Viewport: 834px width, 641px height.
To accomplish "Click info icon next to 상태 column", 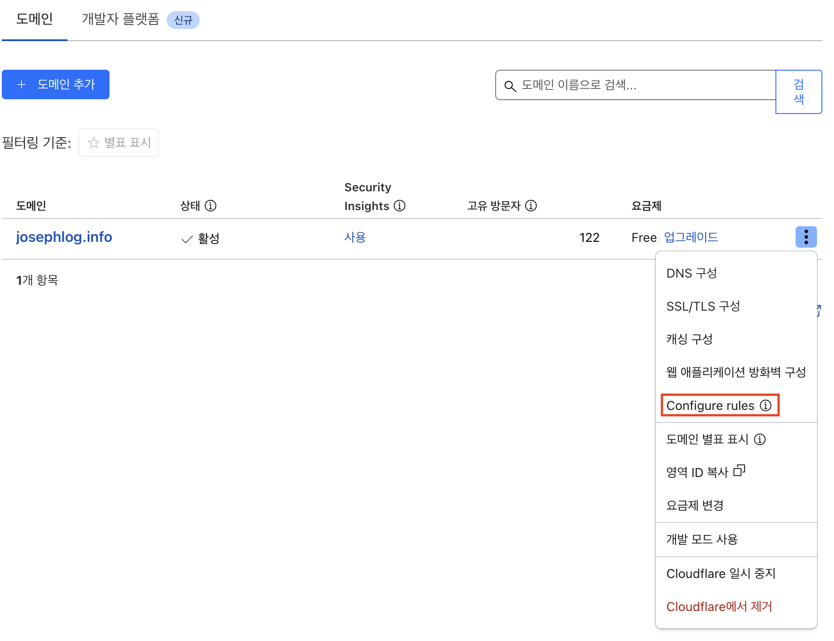I will point(210,206).
